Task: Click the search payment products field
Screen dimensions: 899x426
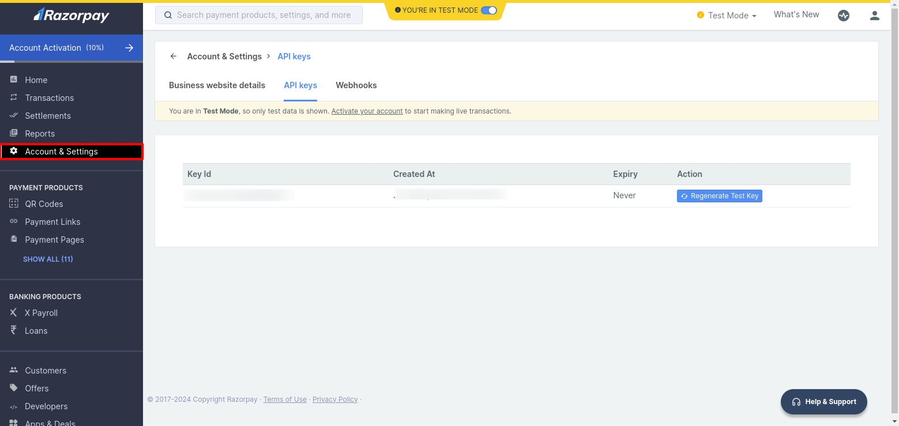Action: (259, 15)
